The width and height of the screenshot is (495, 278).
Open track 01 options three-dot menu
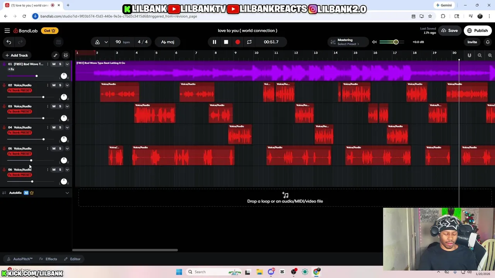pyautogui.click(x=48, y=64)
